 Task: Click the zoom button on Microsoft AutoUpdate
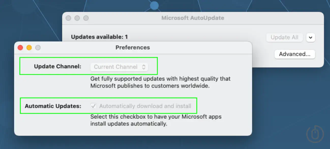point(86,18)
